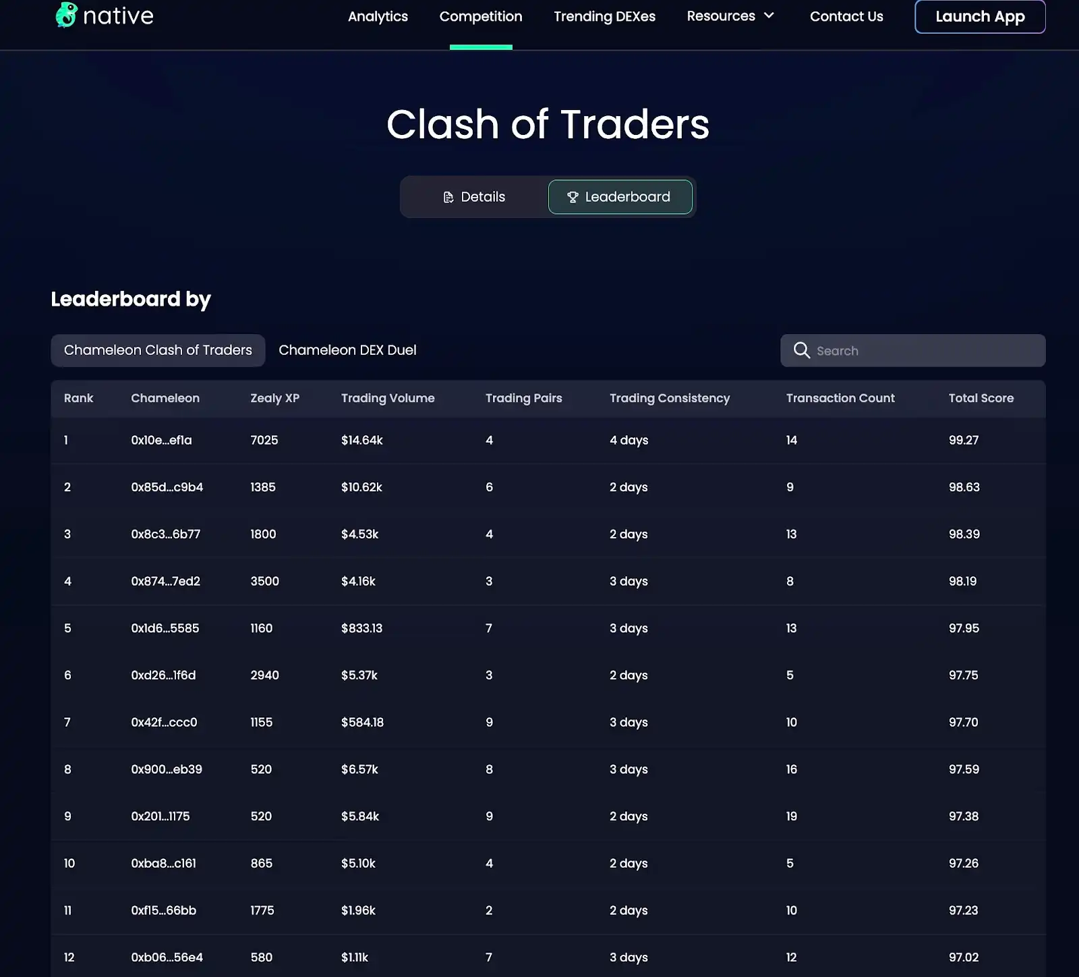1079x977 pixels.
Task: Open the Analytics menu item
Action: (378, 16)
